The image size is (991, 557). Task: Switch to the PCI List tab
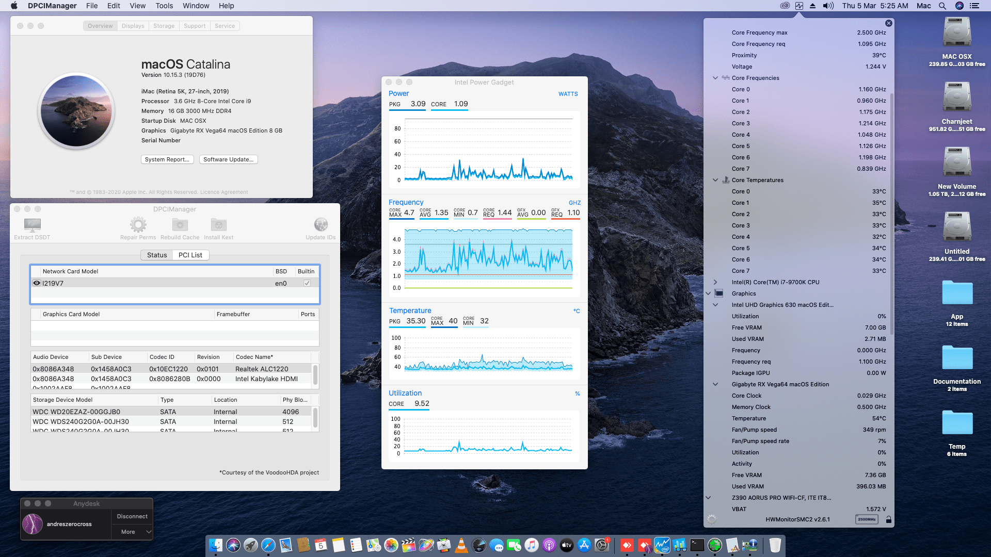click(190, 255)
